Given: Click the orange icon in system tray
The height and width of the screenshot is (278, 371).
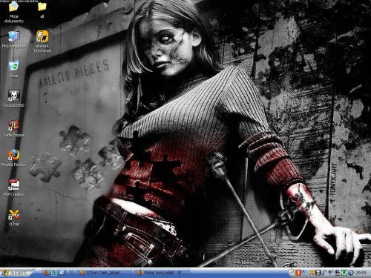Looking at the screenshot, I should tap(298, 273).
